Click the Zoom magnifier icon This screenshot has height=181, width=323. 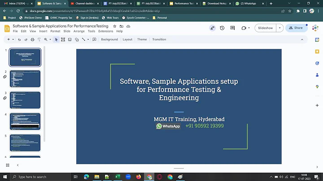click(46, 39)
